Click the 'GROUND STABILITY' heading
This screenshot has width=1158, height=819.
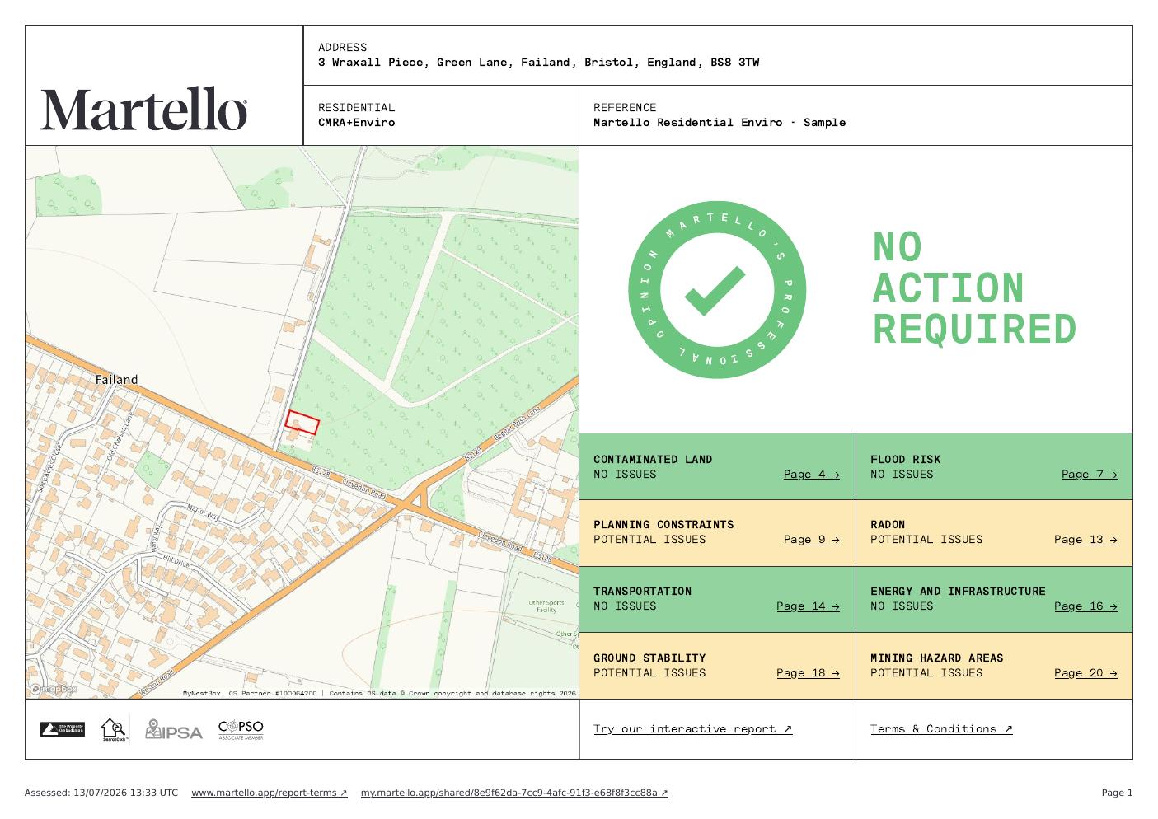click(649, 658)
